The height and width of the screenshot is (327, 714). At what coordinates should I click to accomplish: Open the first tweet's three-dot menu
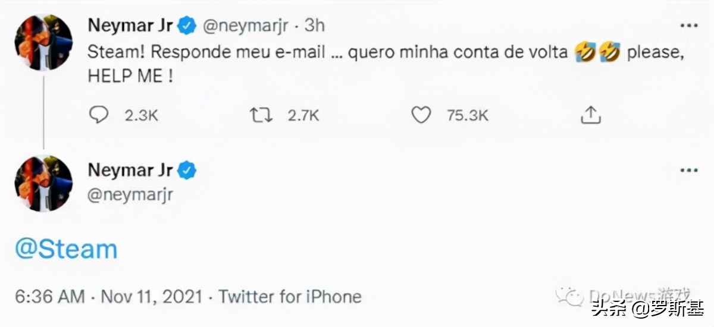pos(688,26)
